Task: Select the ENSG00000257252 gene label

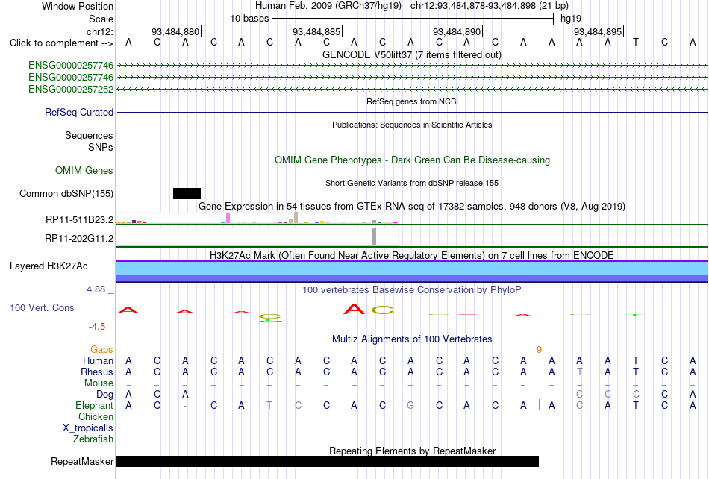Action: (71, 89)
